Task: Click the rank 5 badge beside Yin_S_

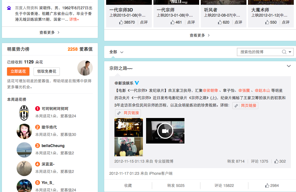Action: [38, 182]
